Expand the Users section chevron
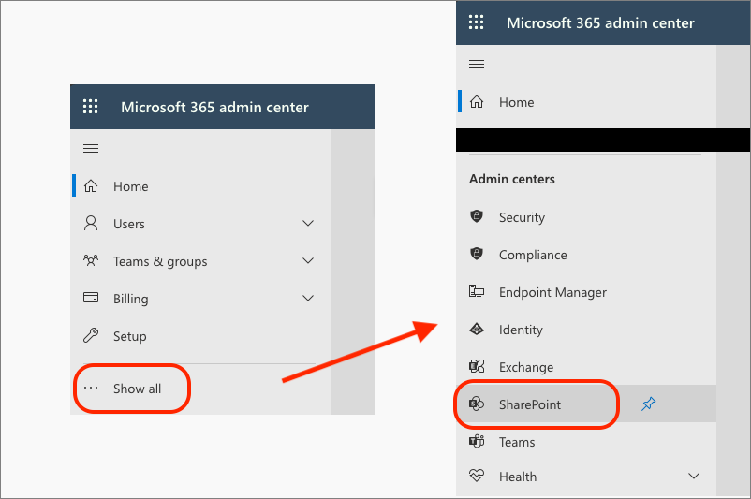This screenshot has width=751, height=499. pos(308,223)
